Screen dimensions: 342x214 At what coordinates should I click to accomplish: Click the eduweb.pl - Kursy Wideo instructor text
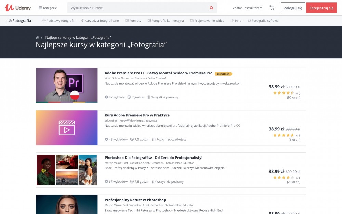click(x=120, y=121)
